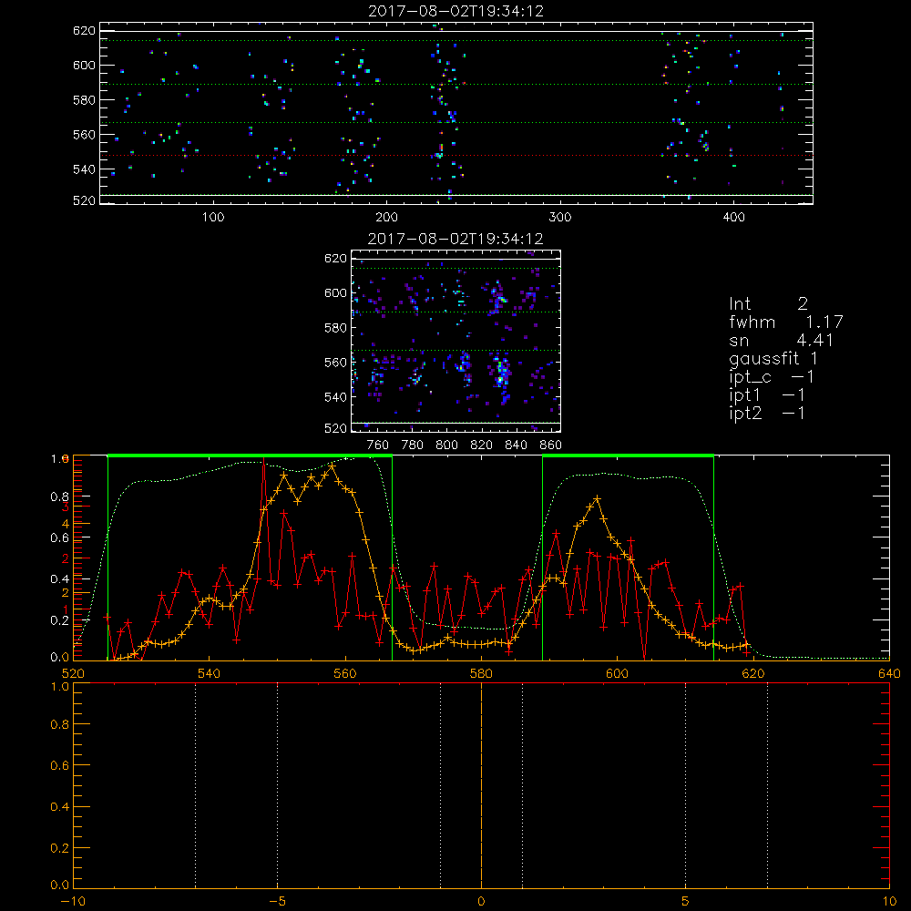The width and height of the screenshot is (911, 911).
Task: Click the 580 x-axis label of profile plot
Action: pos(481,673)
